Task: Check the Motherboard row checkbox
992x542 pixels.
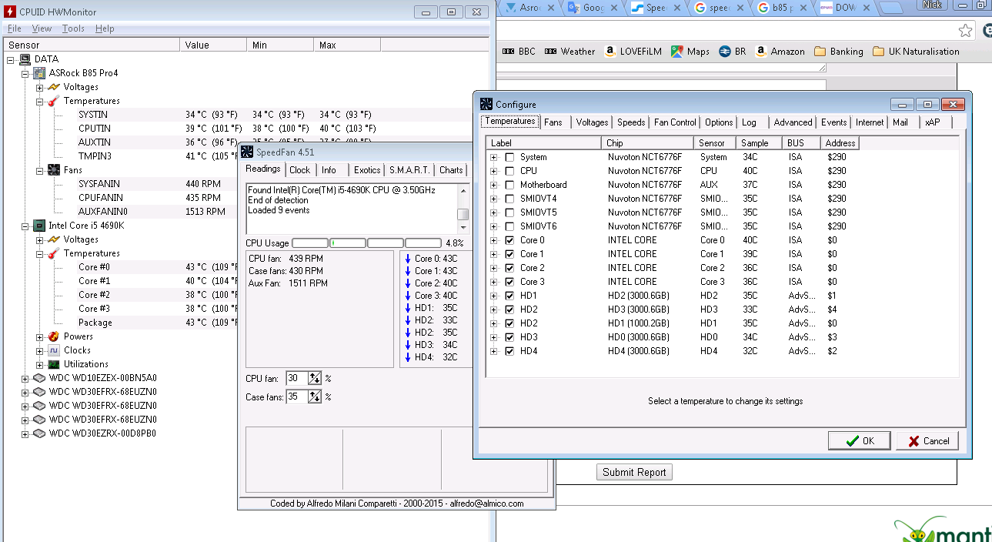Action: coord(509,185)
